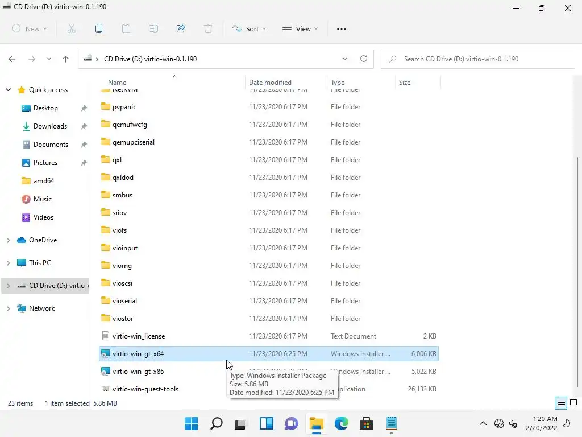This screenshot has height=437, width=582.
Task: Open Task View on the taskbar
Action: (x=240, y=423)
